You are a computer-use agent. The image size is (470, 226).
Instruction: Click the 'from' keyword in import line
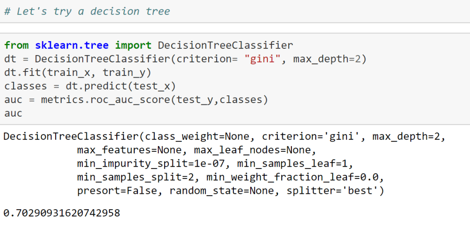(16, 45)
